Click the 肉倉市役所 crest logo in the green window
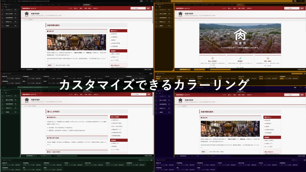Viewport: 306px width, 172px height. tap(27, 100)
